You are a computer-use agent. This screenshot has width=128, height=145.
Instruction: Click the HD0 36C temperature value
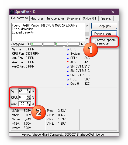[x=87, y=79]
